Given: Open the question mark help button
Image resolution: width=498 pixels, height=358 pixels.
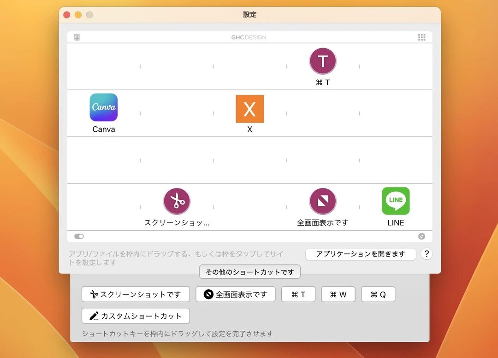Looking at the screenshot, I should click(427, 254).
